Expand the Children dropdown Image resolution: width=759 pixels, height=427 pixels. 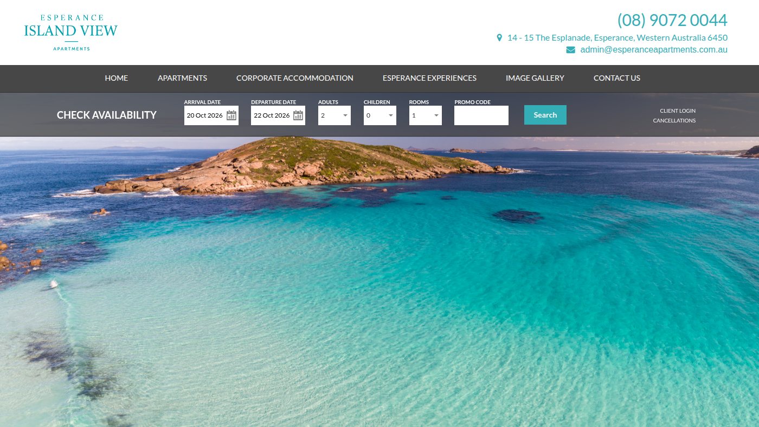tap(380, 115)
